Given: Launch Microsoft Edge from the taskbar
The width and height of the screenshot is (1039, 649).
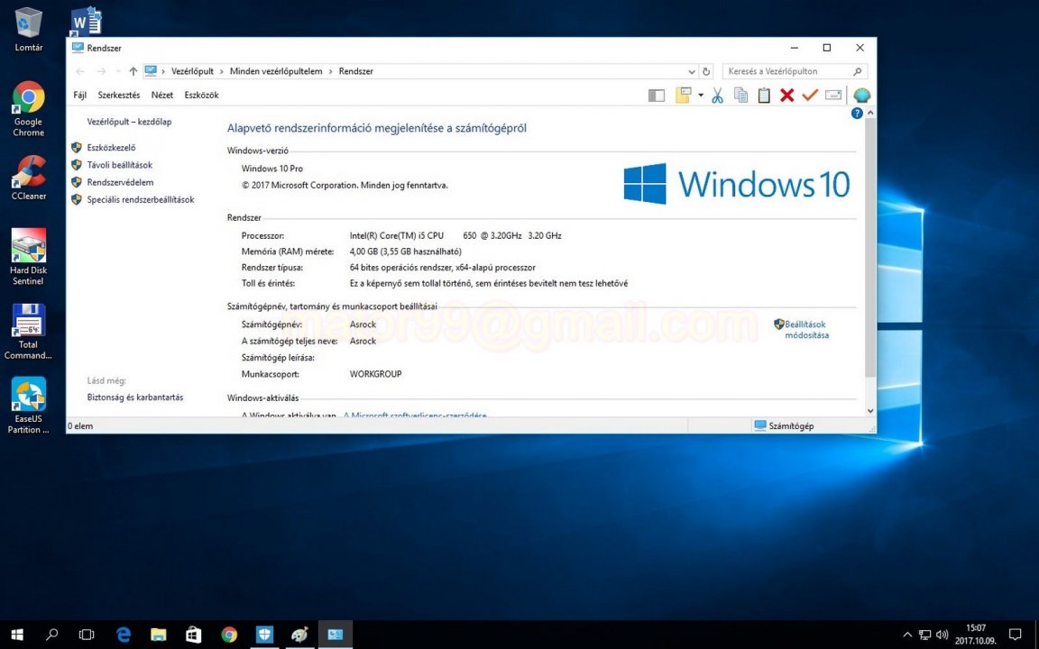Looking at the screenshot, I should tap(124, 635).
